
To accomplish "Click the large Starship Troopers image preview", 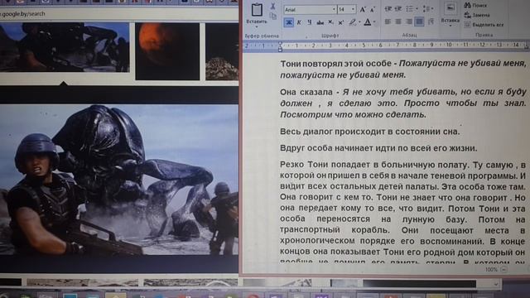I will [119, 180].
